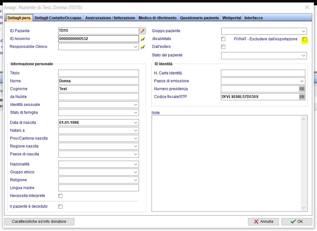Click the barcode icon in Codice fiscale/STP field
317x231 pixels.
click(302, 97)
